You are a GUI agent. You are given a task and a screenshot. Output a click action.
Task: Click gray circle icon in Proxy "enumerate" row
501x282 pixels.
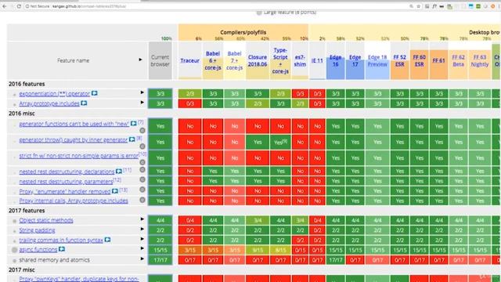coord(142,190)
